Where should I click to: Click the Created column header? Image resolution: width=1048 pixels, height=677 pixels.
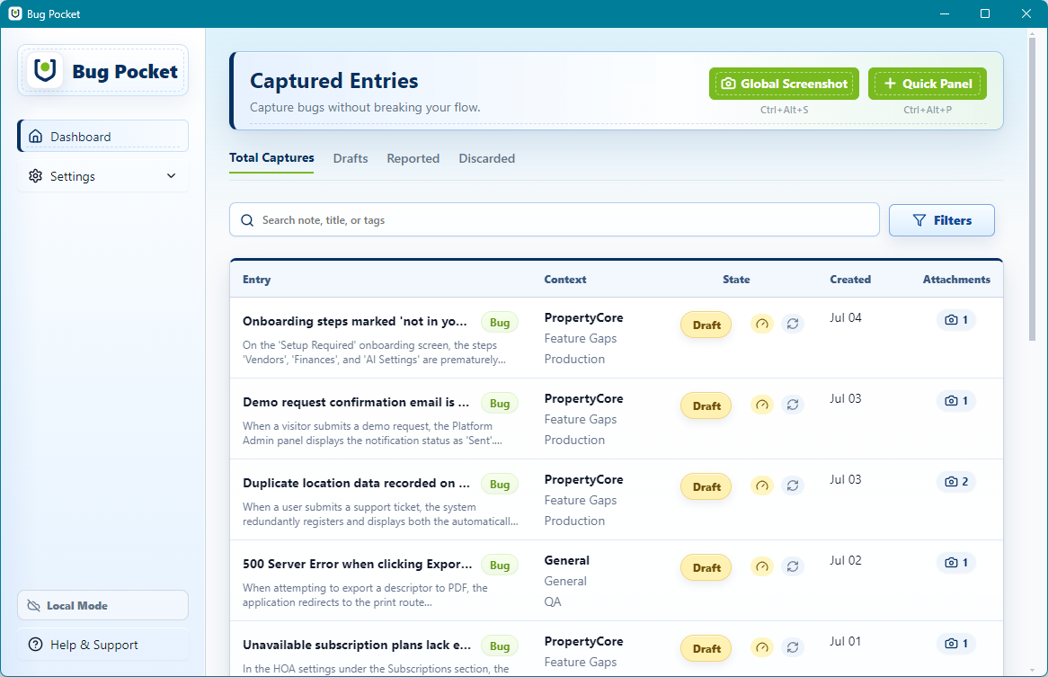[850, 280]
